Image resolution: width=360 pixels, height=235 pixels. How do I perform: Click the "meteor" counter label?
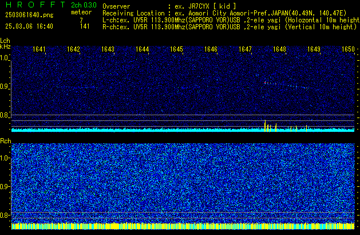click(81, 12)
